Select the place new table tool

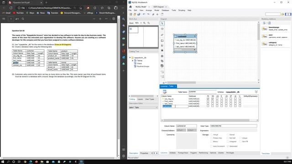pos(162,56)
